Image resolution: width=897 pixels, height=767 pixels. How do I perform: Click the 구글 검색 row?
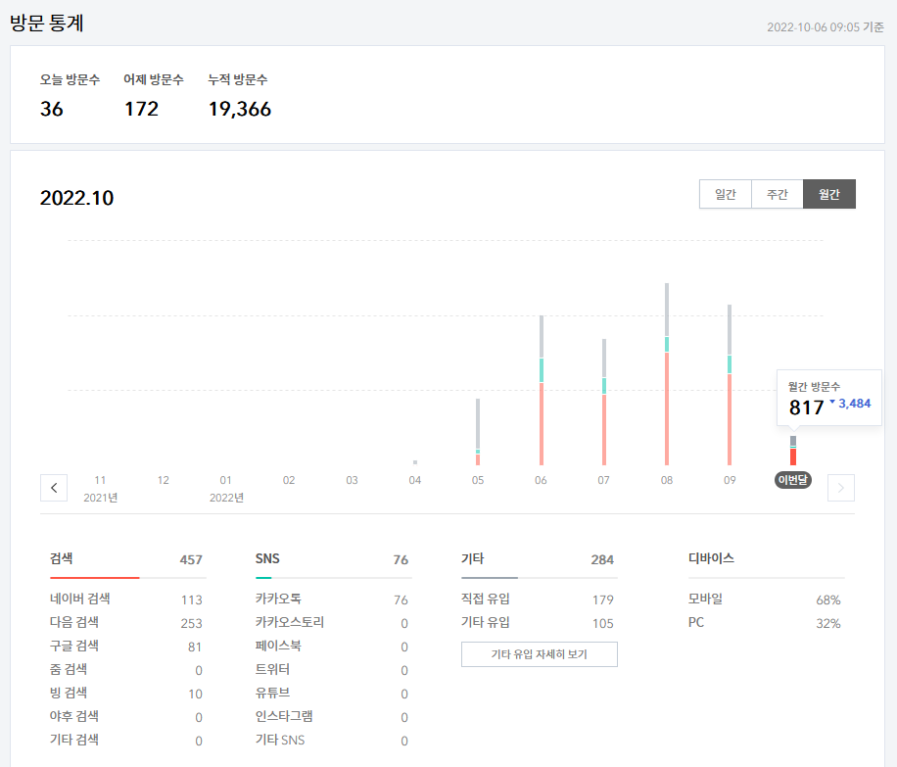[126, 647]
